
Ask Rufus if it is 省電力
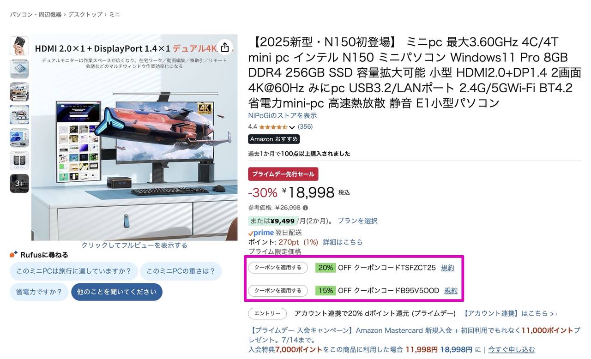[x=39, y=292]
